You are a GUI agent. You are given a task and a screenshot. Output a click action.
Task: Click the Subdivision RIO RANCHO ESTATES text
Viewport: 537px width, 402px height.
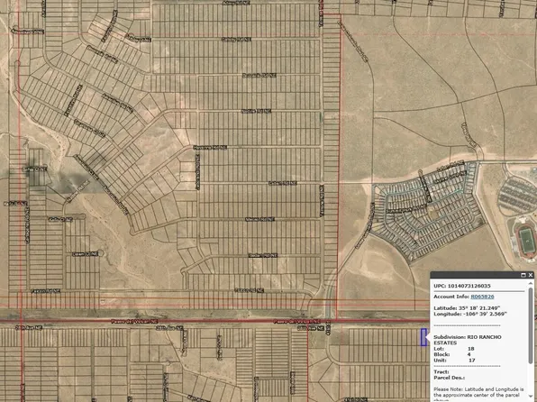click(467, 340)
